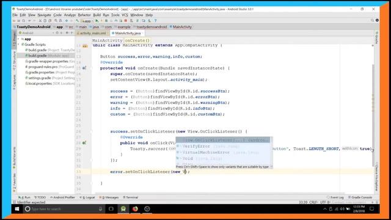Open the Build menu

pyautogui.click(x=97, y=15)
